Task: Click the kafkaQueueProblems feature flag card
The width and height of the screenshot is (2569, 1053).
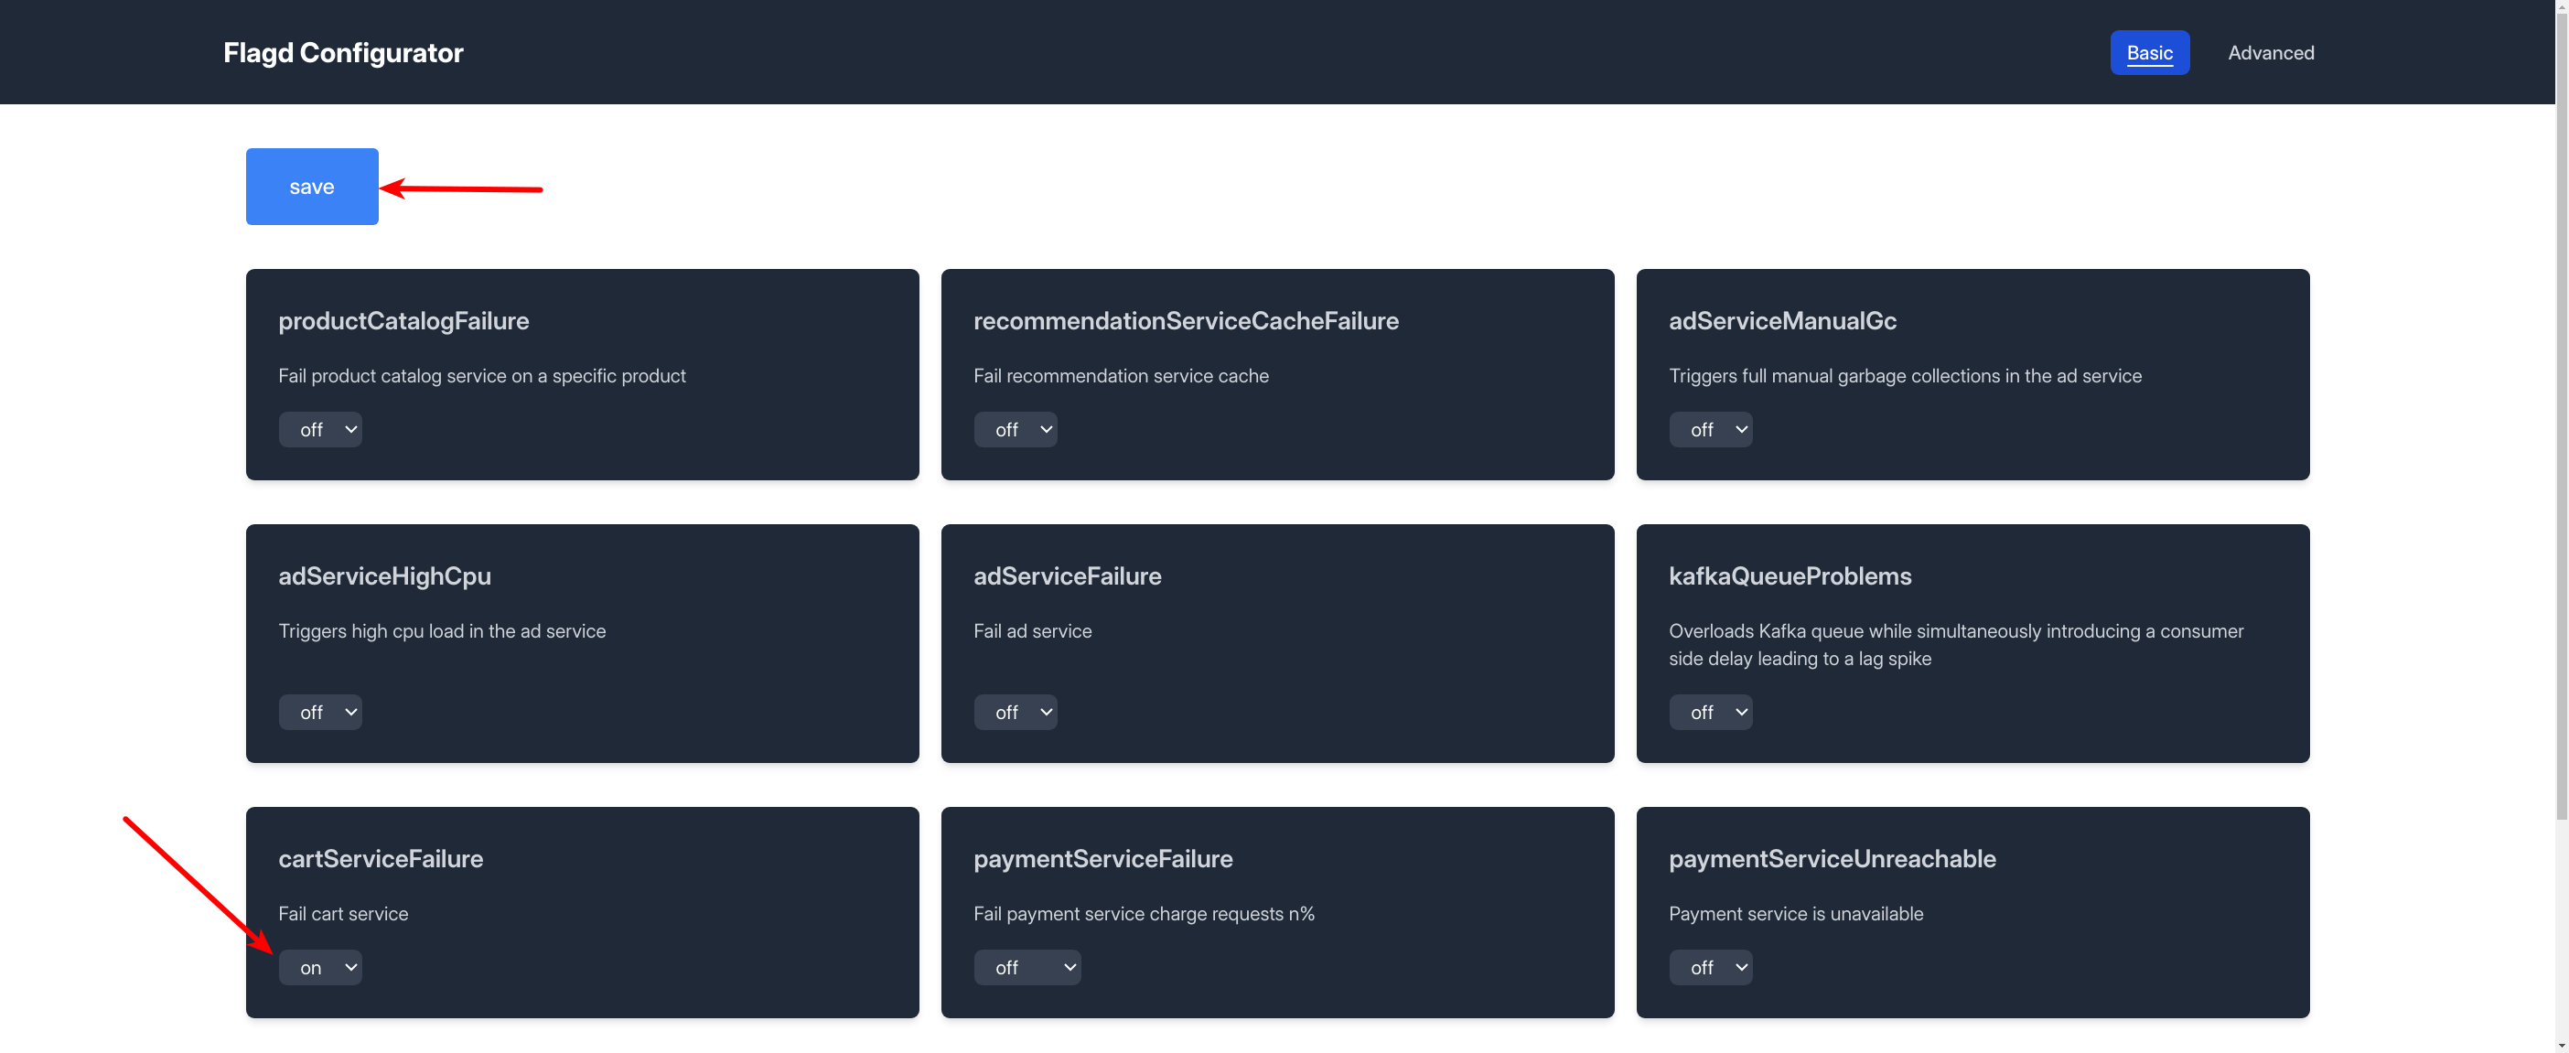Action: [x=1972, y=642]
